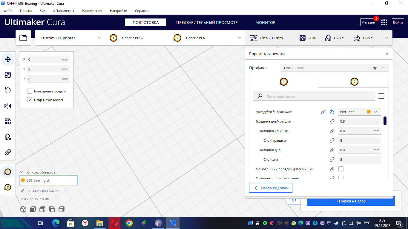
Task: Open the settings visibility hamburger menu
Action: pos(381,96)
